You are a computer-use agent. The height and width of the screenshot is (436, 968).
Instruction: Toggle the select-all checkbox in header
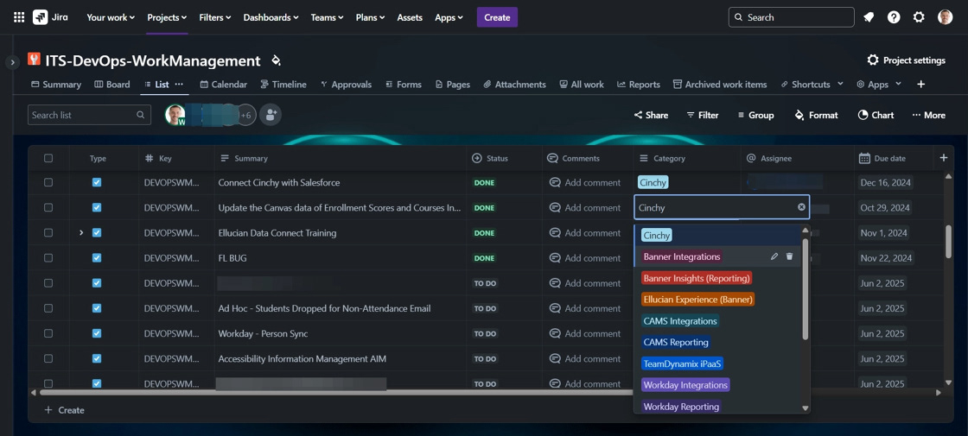click(x=48, y=159)
